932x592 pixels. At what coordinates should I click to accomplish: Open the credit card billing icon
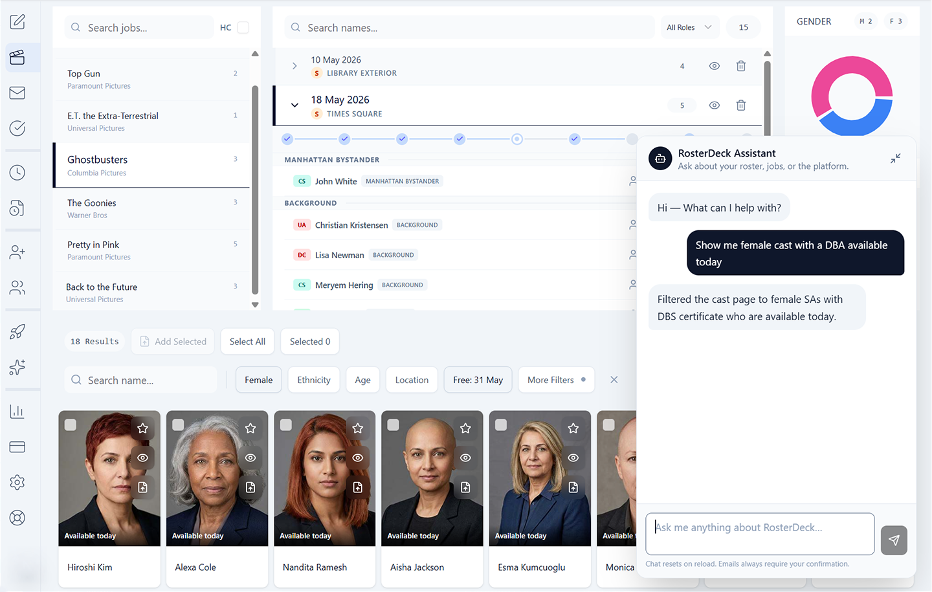17,447
